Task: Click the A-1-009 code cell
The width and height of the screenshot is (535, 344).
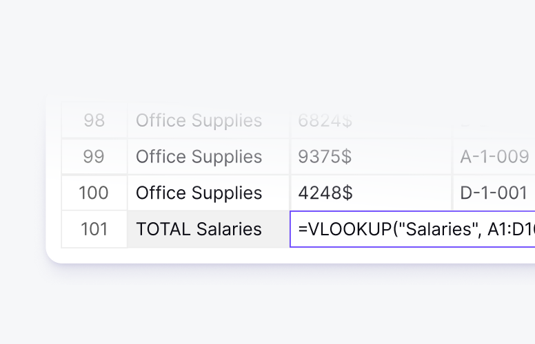Action: point(494,157)
